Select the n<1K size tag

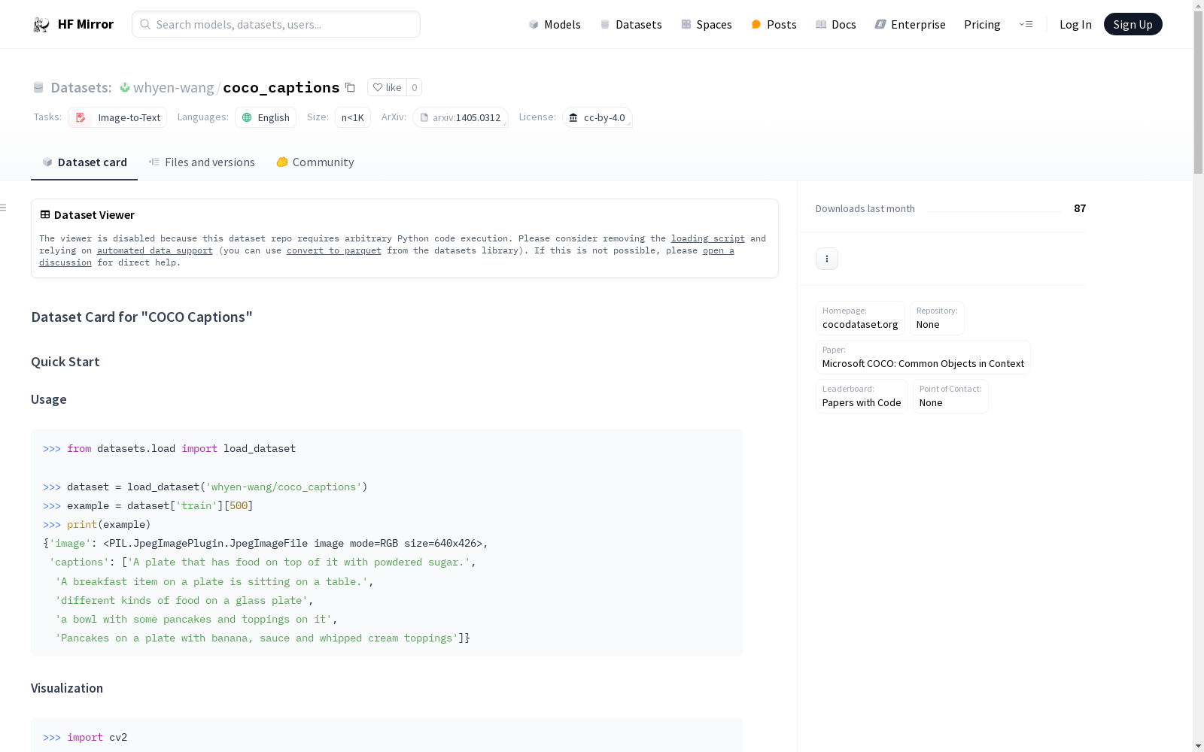353,117
